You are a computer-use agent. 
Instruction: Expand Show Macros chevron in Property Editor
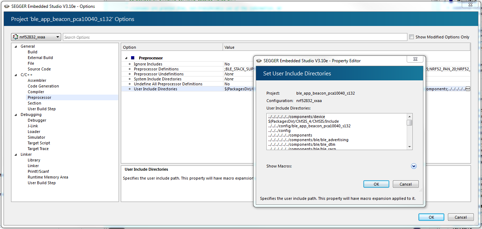(414, 166)
